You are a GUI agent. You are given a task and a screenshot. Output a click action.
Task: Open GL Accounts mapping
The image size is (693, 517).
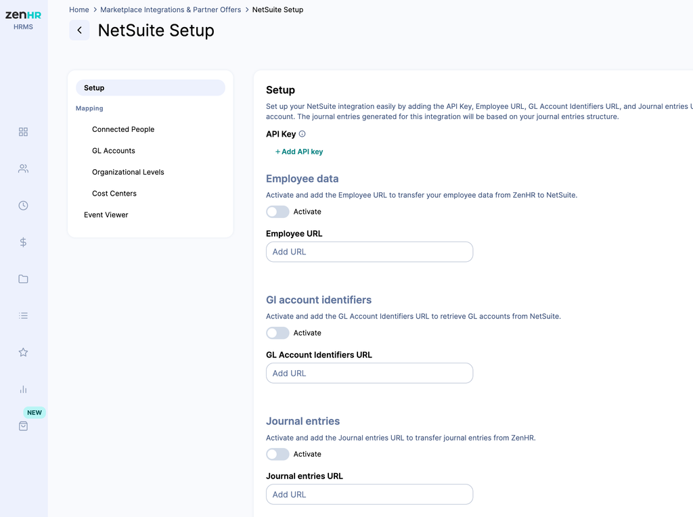114,151
